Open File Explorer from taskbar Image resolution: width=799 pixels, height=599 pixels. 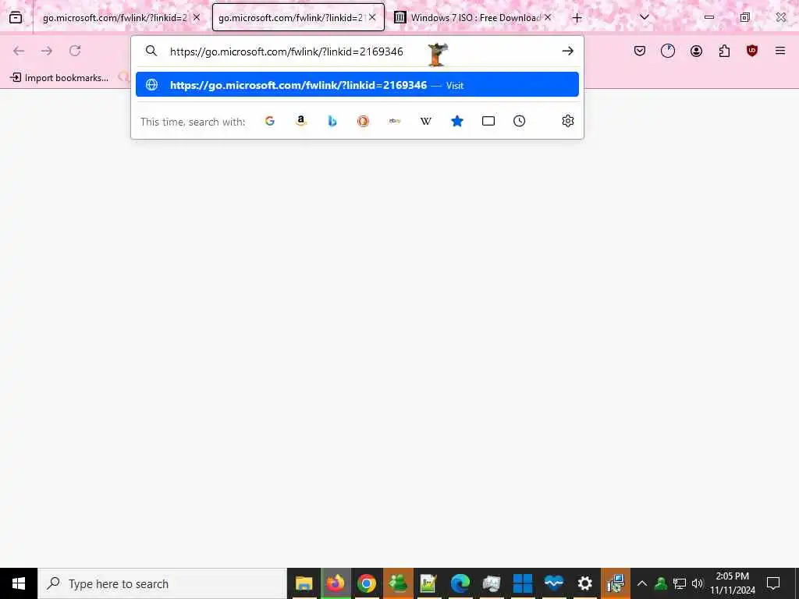(x=304, y=583)
